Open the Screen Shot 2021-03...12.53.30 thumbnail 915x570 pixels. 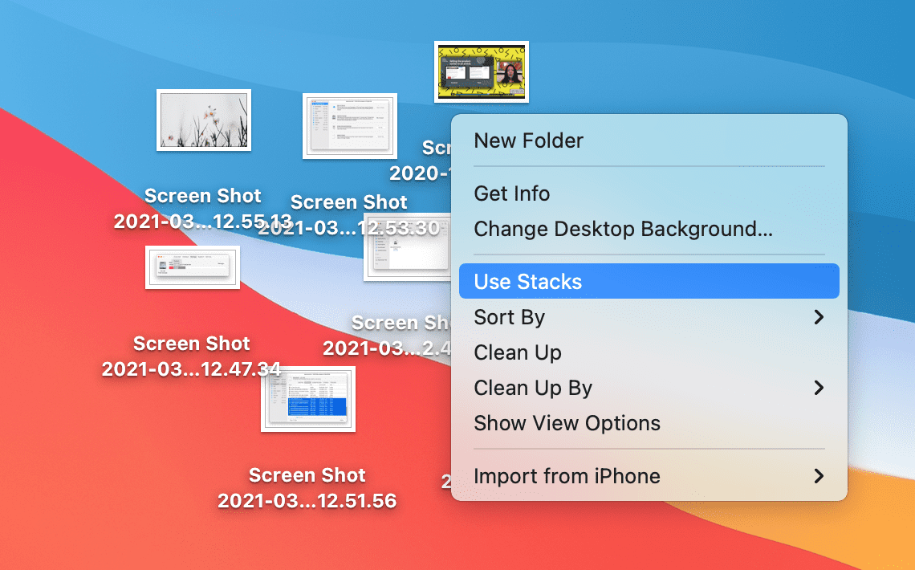tap(349, 126)
